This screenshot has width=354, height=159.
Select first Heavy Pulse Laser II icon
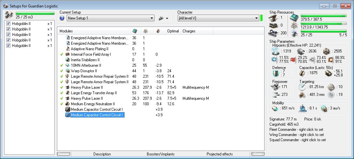[x=68, y=87]
